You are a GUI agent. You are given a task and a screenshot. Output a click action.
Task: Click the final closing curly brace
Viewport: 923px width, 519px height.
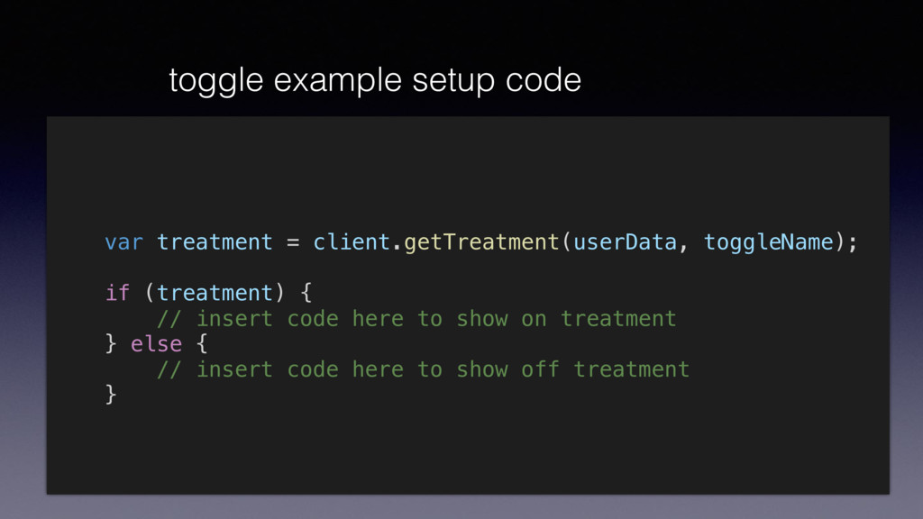click(111, 395)
